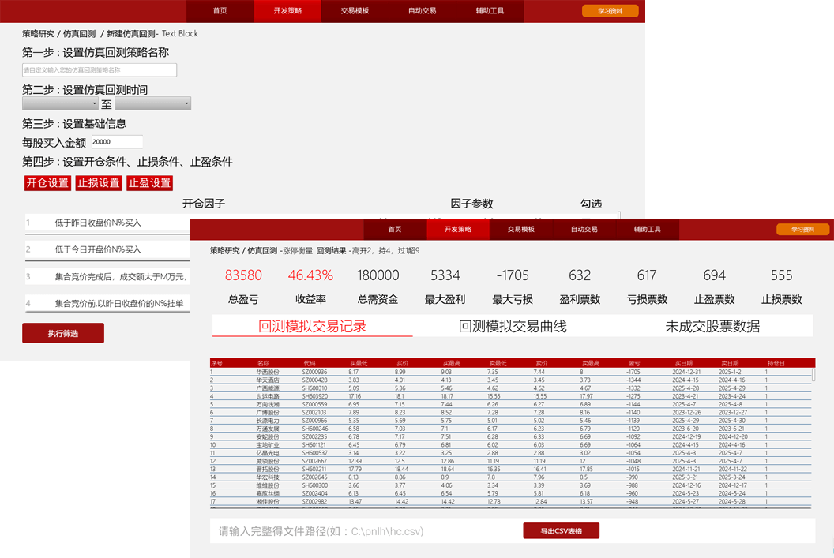Expand the backtest start date dropdown
Image resolution: width=834 pixels, height=558 pixels.
pos(60,103)
